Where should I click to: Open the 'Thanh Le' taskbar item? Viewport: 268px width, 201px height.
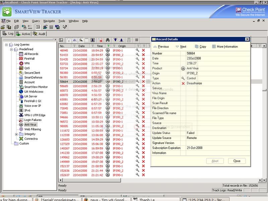coord(155,199)
